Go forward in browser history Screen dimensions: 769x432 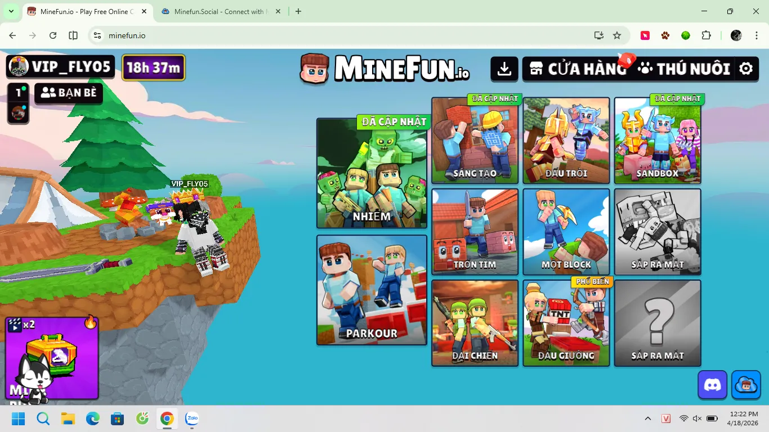click(x=33, y=35)
